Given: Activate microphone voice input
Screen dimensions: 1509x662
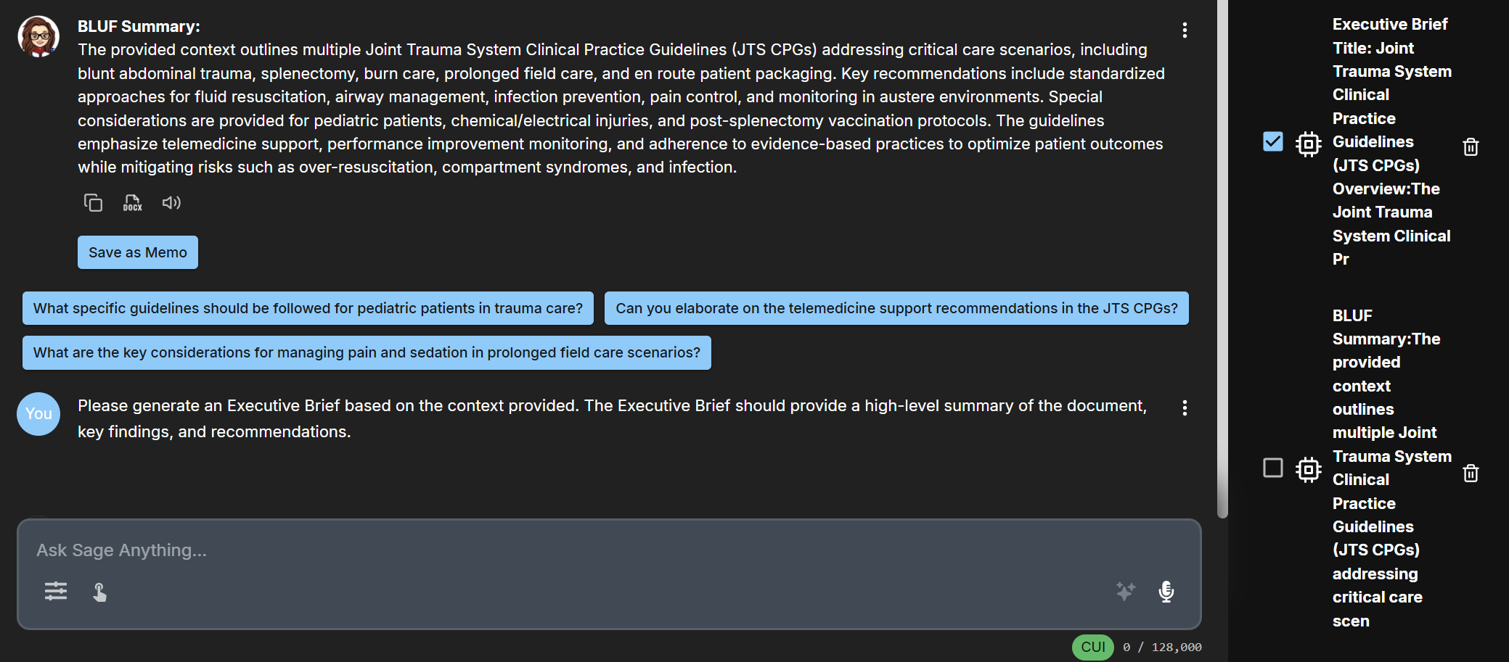Looking at the screenshot, I should click(x=1166, y=592).
